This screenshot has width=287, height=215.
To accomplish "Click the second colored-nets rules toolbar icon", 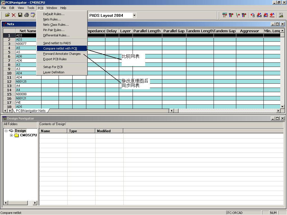I will [x=231, y=15].
